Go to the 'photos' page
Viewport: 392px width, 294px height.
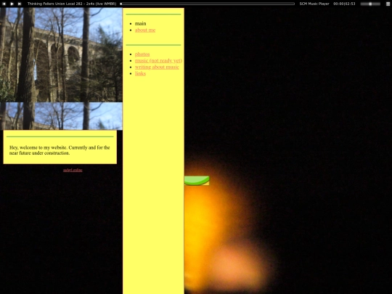click(x=142, y=54)
